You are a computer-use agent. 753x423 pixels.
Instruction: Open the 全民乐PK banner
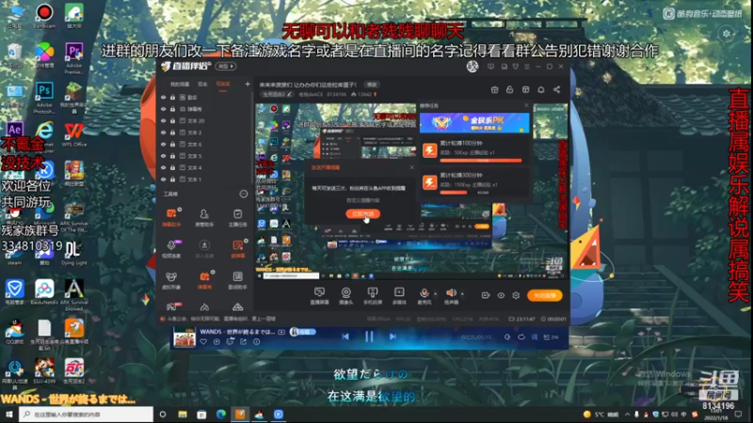[x=474, y=123]
